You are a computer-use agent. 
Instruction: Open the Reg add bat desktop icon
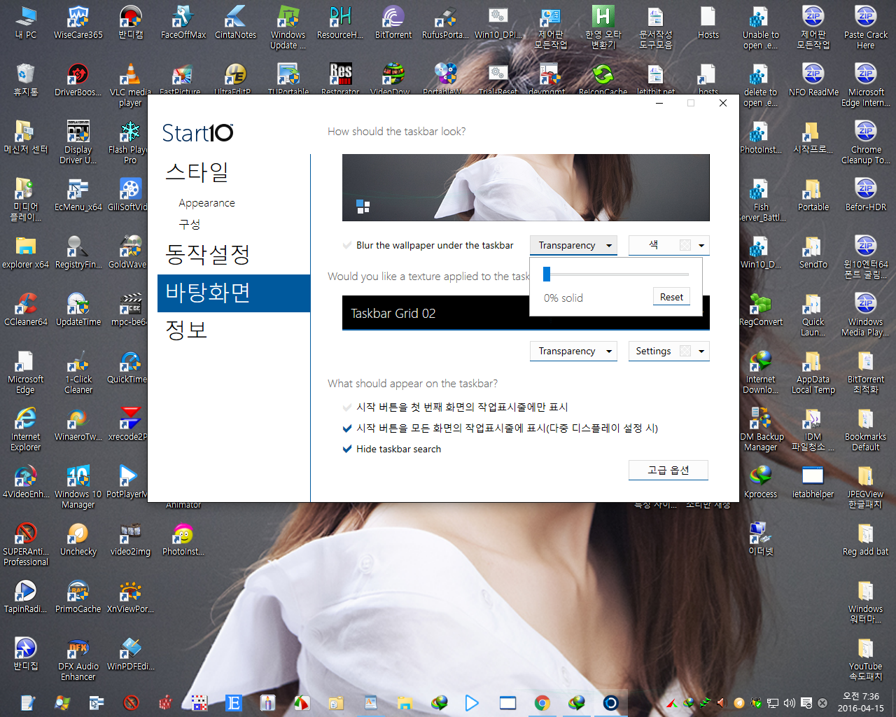(866, 540)
